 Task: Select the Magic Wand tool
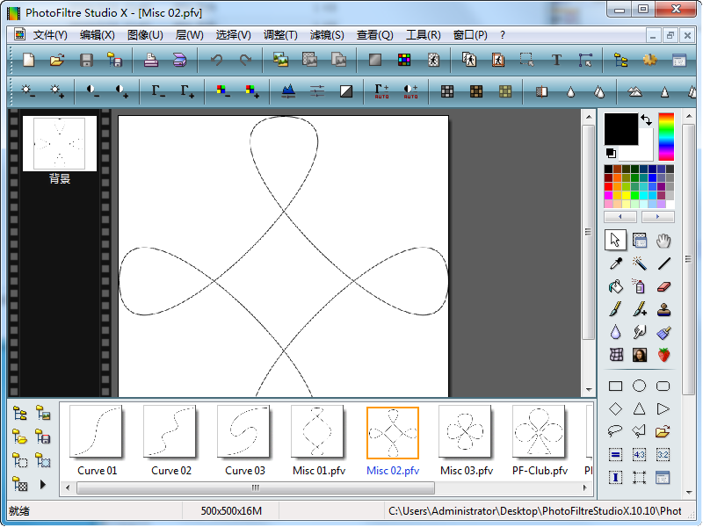tap(640, 263)
